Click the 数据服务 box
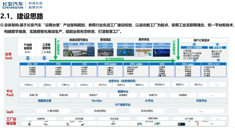The height and width of the screenshot is (128, 235). (183, 95)
